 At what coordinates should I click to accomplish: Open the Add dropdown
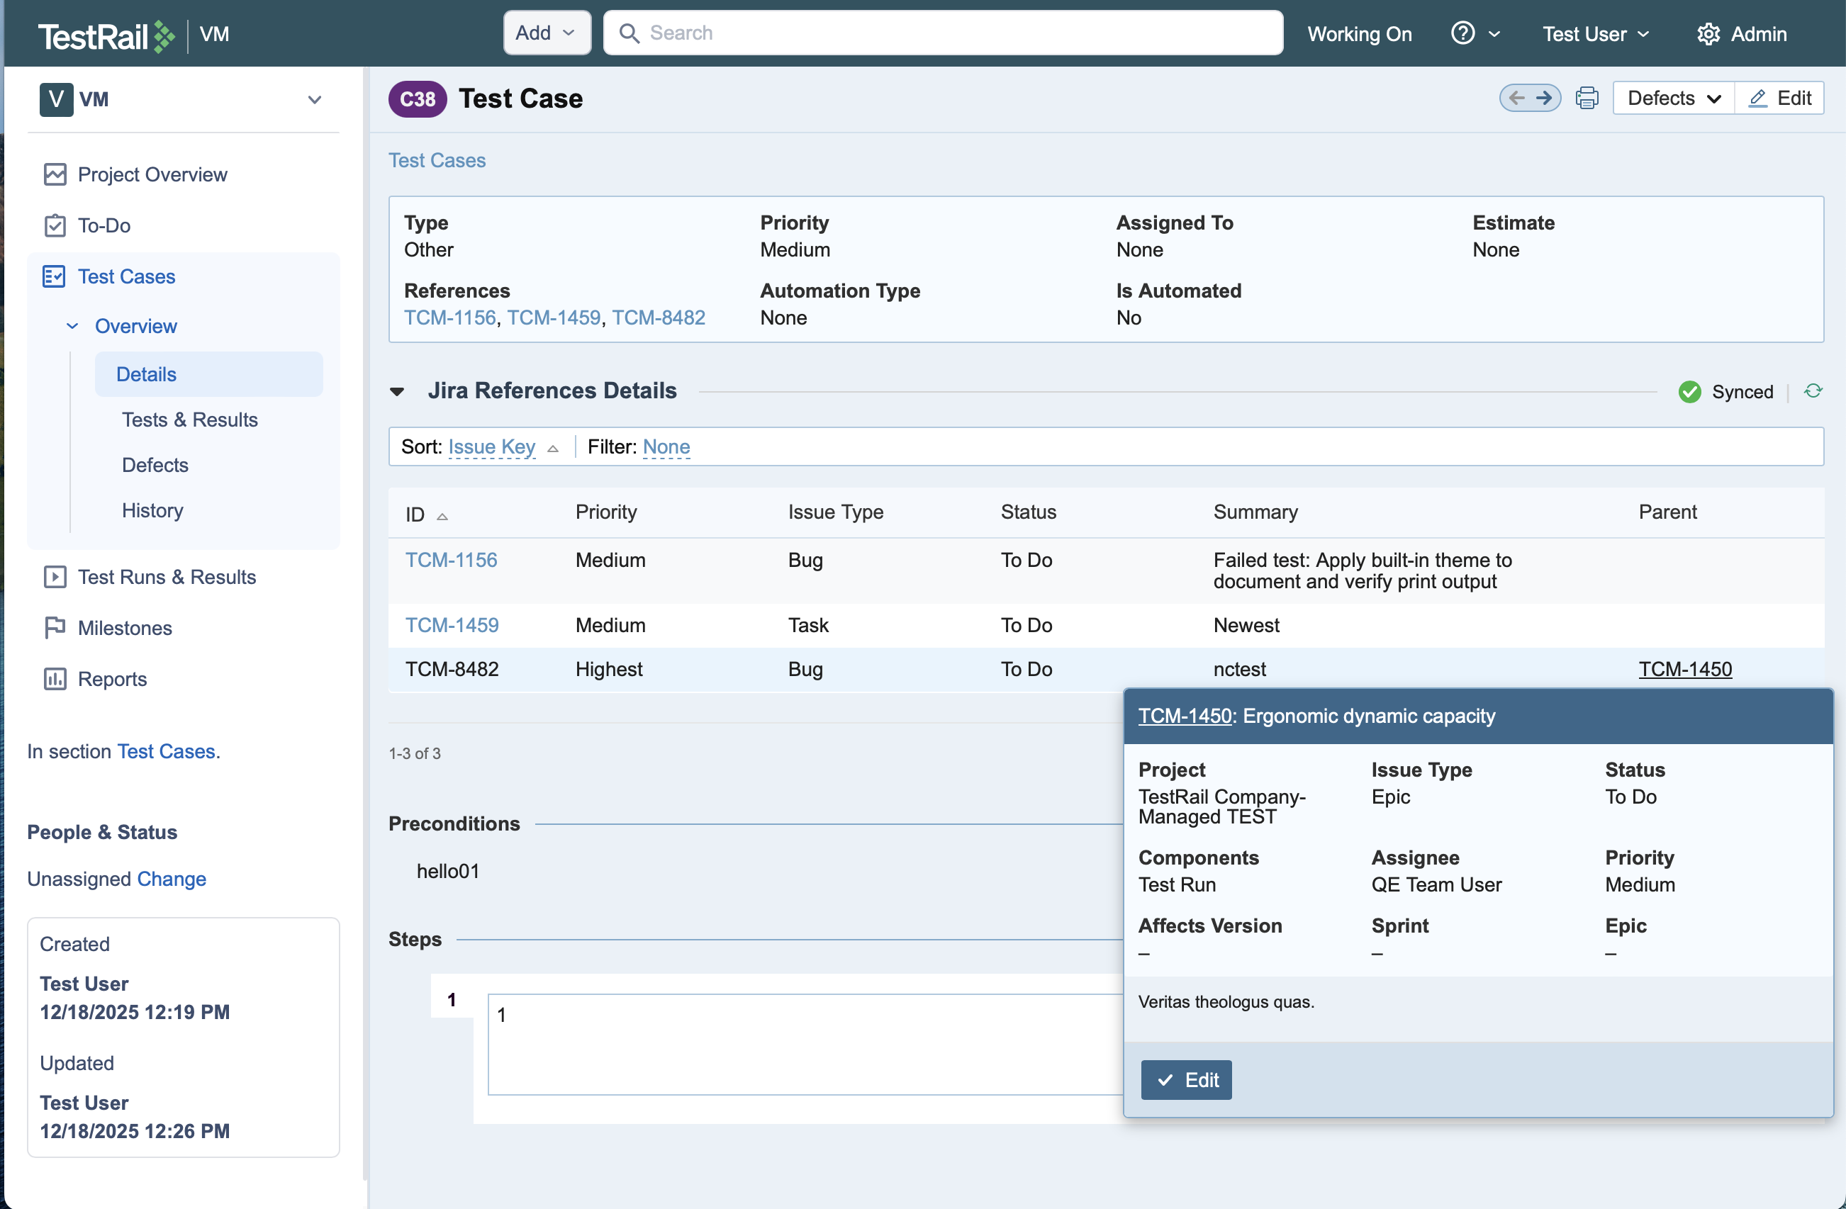547,33
